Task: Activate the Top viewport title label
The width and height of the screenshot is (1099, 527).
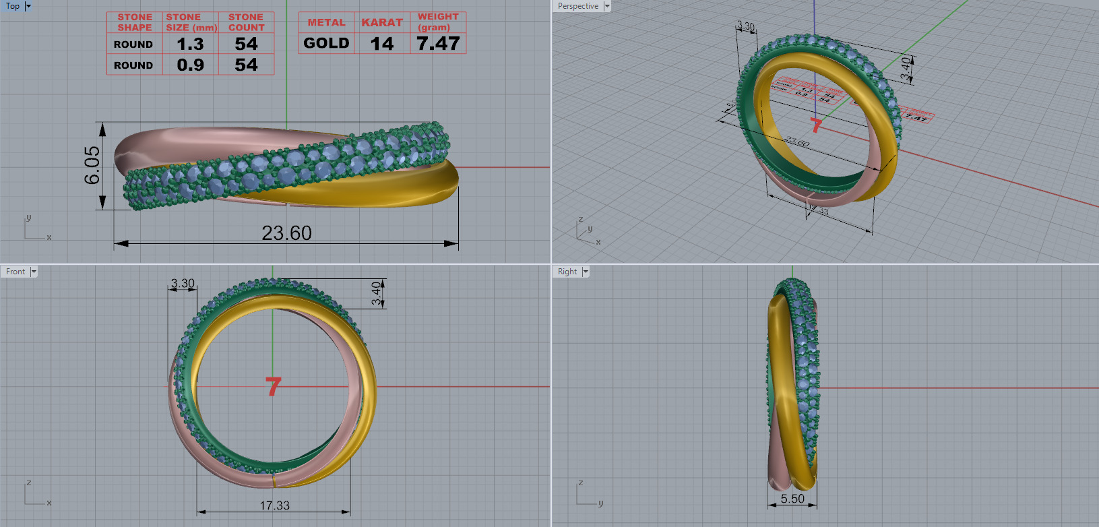Action: [x=13, y=6]
